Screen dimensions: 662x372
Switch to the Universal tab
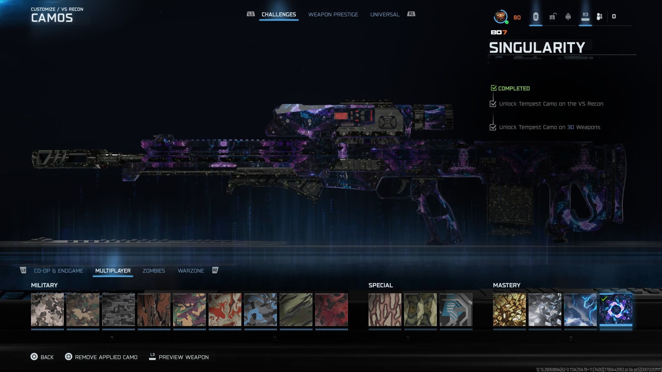[x=385, y=14]
